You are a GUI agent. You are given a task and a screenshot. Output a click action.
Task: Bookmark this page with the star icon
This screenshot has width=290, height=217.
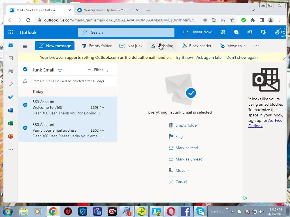tap(232, 20)
